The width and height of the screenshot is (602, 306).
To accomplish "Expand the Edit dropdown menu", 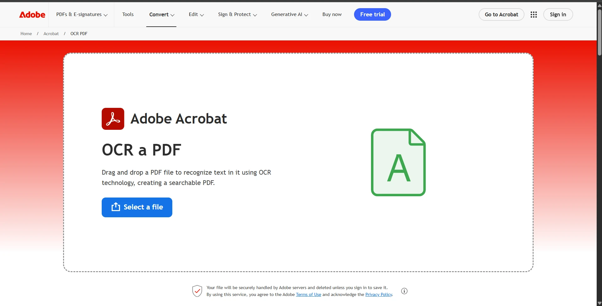I will [x=196, y=14].
